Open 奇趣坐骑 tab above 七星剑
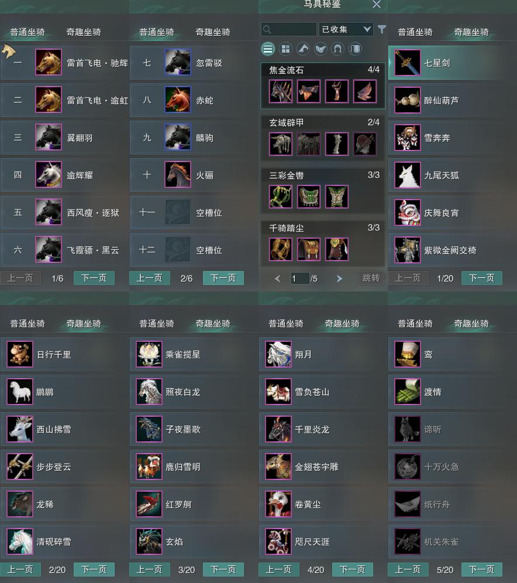The height and width of the screenshot is (583, 517). tap(471, 32)
